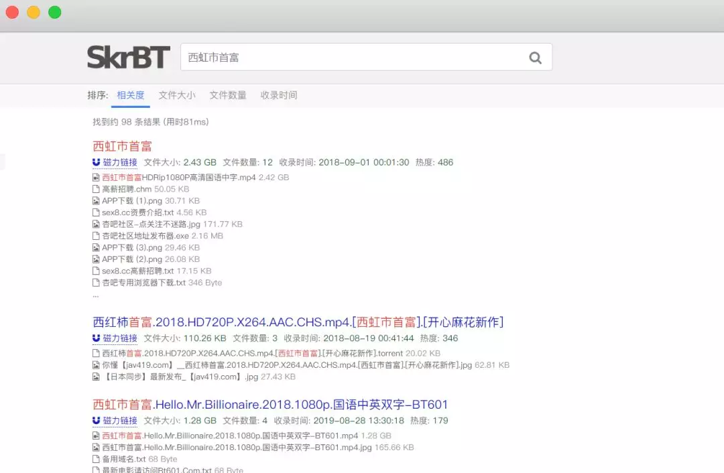Click the search magnifier icon

coord(535,58)
